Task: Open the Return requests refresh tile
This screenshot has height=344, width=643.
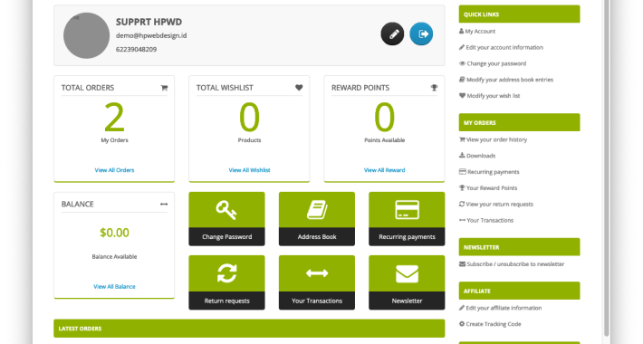Action: point(226,282)
